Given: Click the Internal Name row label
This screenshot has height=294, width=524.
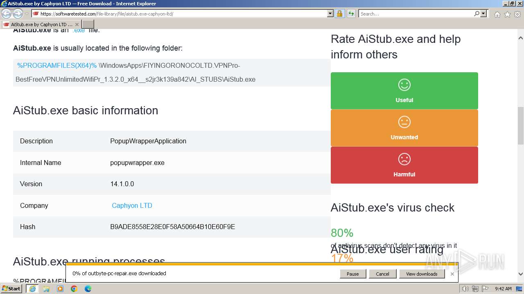Looking at the screenshot, I should 41,163.
